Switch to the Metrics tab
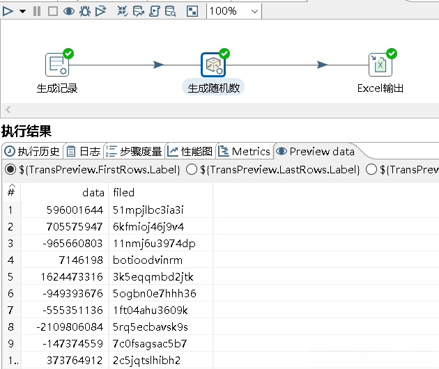Viewport: 439px width, 369px height. click(244, 151)
